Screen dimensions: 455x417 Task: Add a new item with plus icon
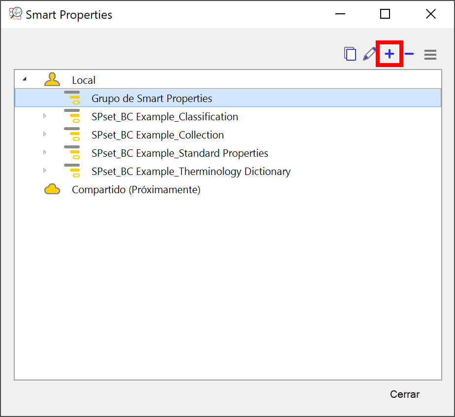click(390, 54)
